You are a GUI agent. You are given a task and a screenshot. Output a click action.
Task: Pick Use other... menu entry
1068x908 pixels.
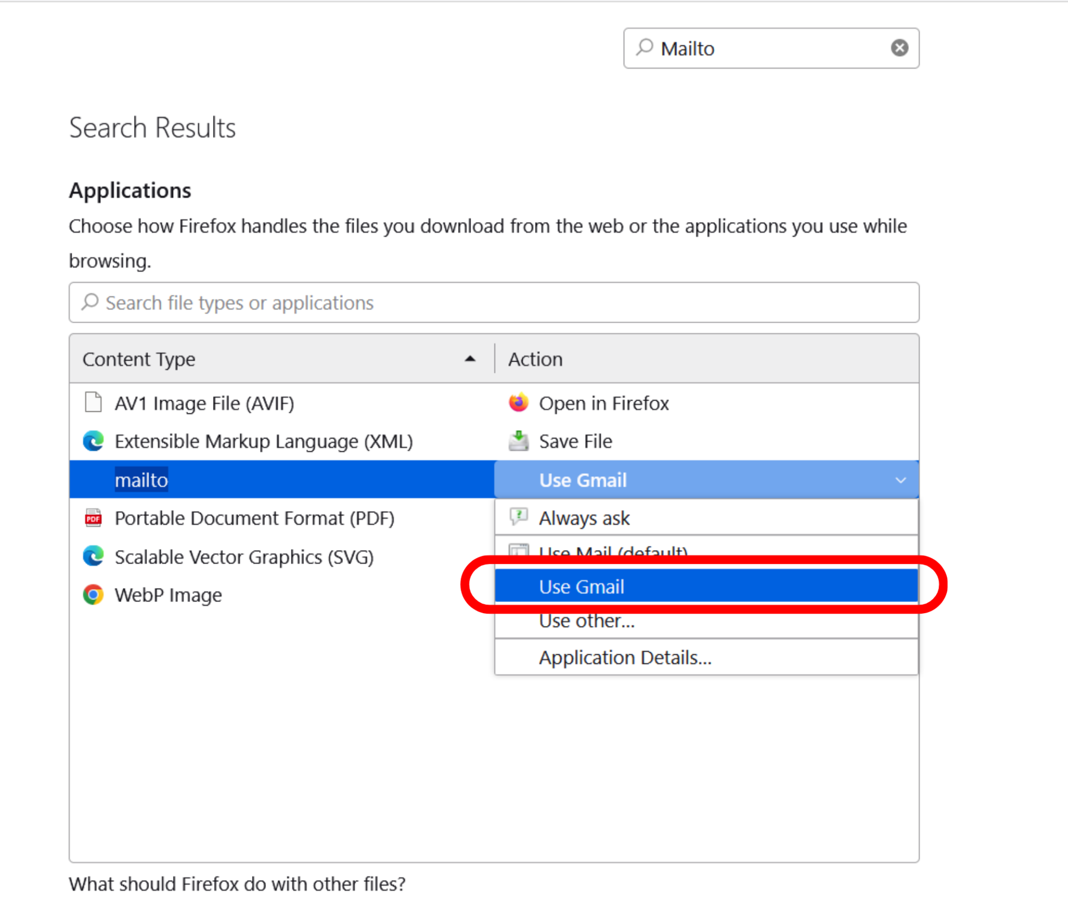click(x=587, y=621)
